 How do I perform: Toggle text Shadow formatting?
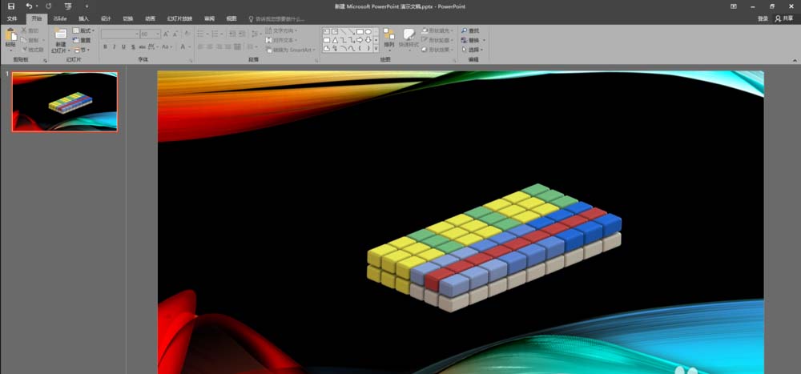point(133,47)
